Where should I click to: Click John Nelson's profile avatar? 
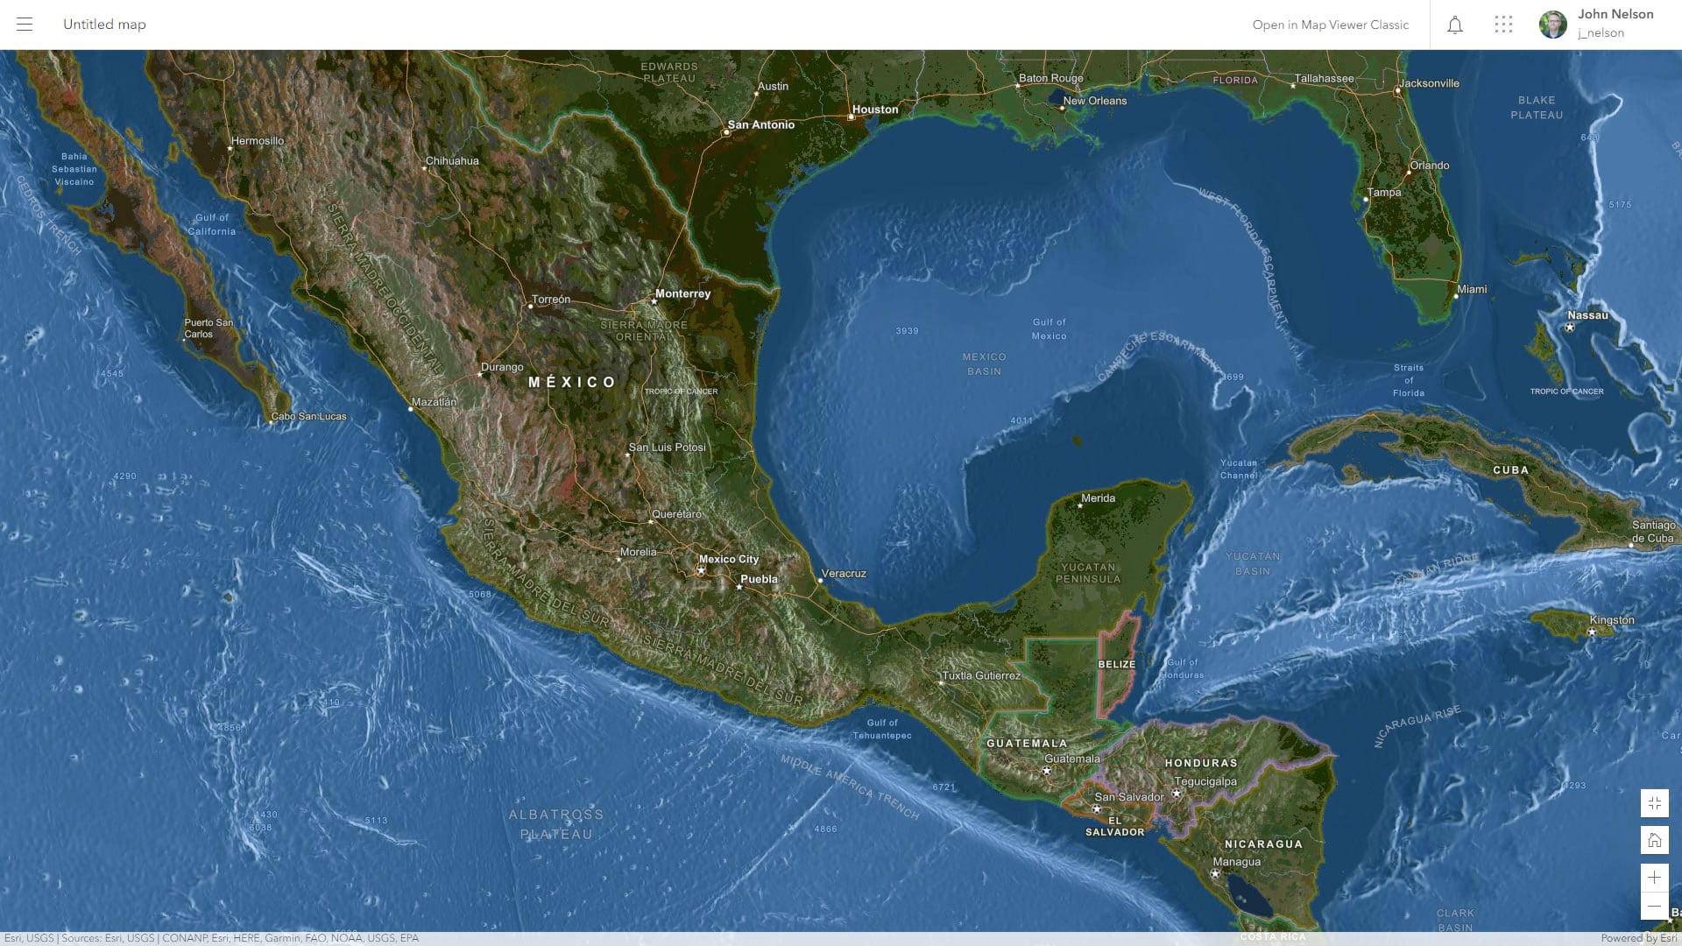pos(1552,25)
